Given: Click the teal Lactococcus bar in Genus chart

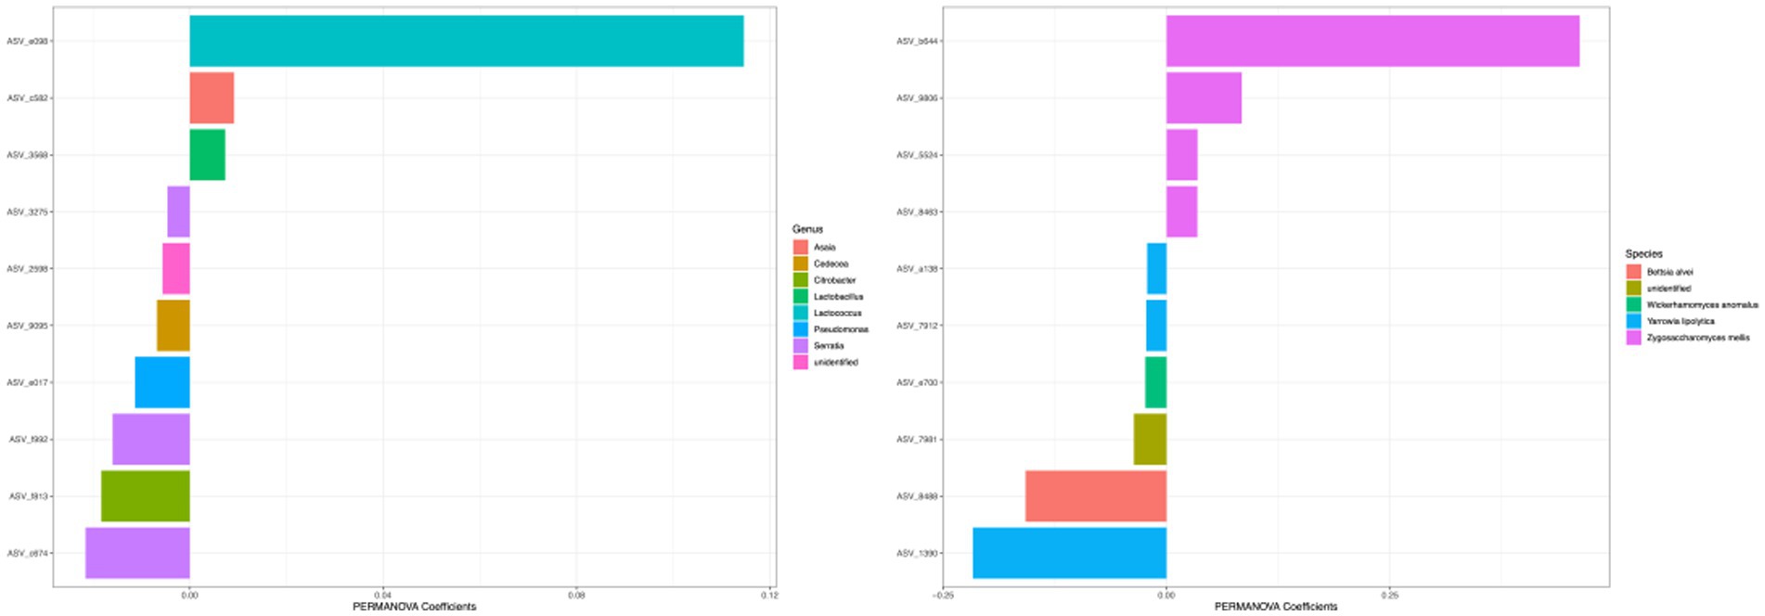Looking at the screenshot, I should [x=467, y=41].
